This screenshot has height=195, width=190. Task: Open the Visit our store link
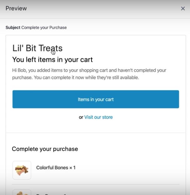(x=98, y=117)
